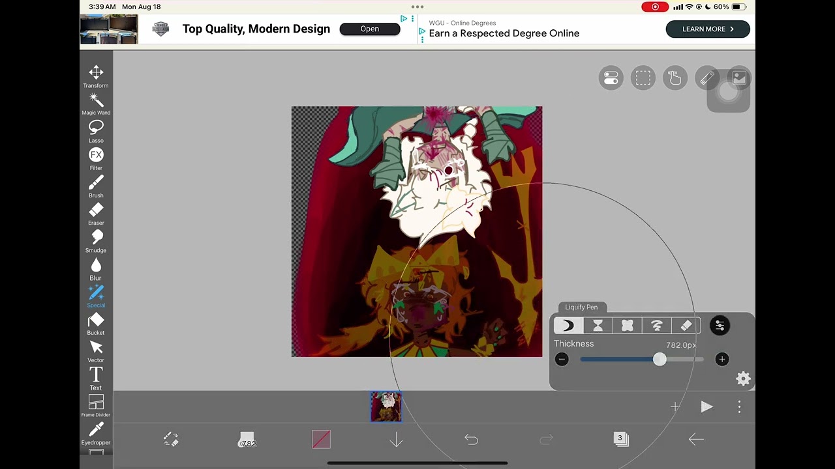The image size is (835, 469).
Task: Open the 782 brush size properties
Action: click(x=247, y=441)
